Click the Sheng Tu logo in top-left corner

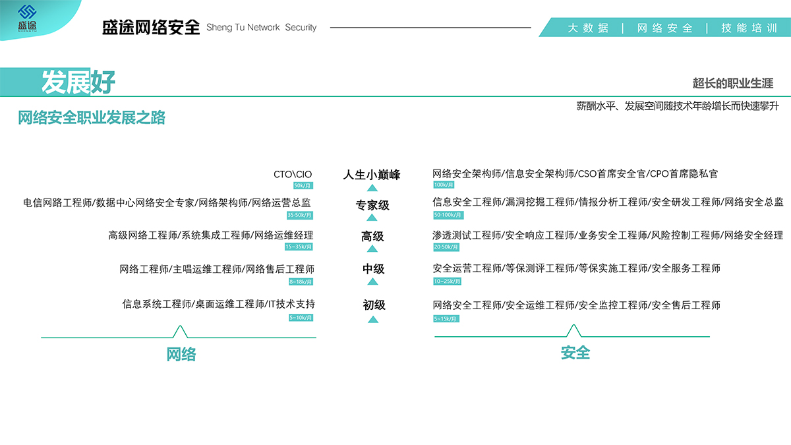(28, 18)
